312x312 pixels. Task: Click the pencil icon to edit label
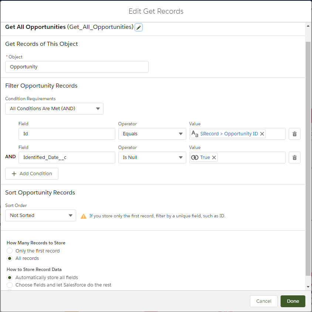(139, 27)
